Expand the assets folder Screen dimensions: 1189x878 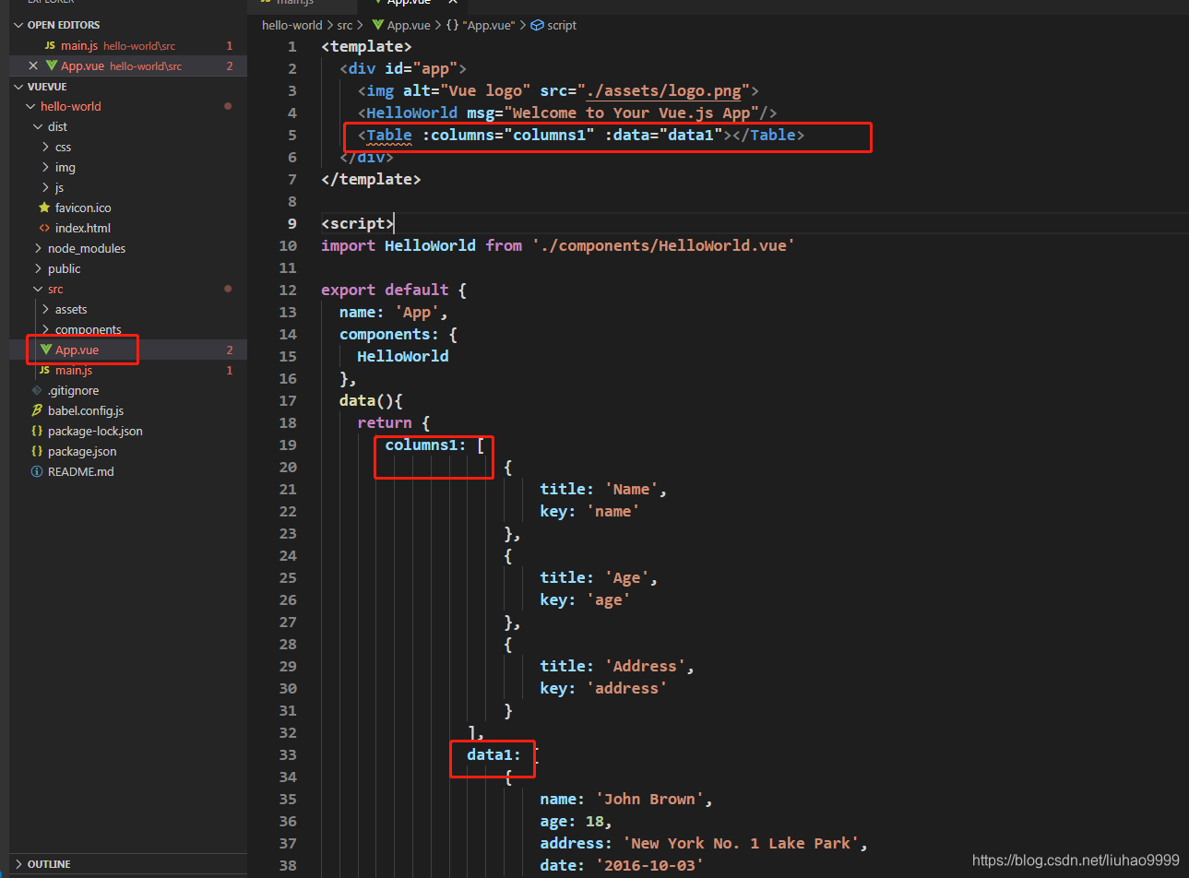pyautogui.click(x=46, y=309)
